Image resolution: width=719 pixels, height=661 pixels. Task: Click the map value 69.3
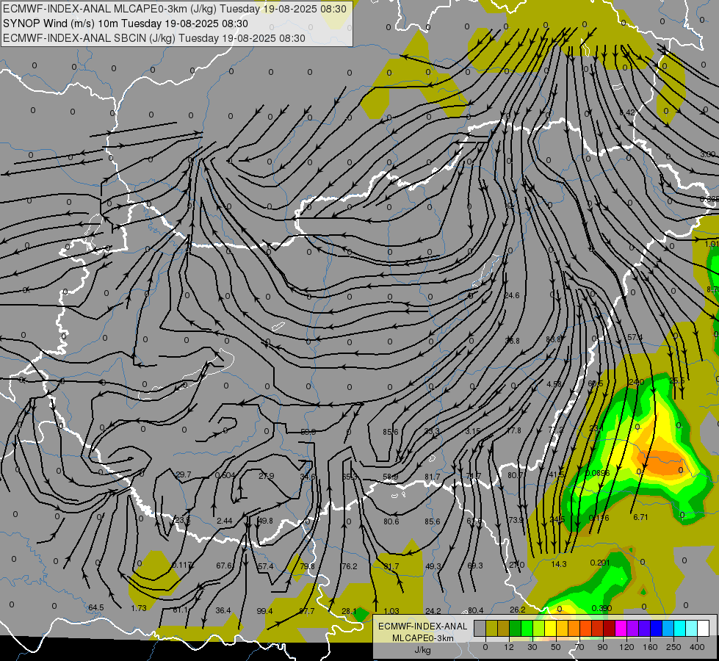(x=475, y=565)
